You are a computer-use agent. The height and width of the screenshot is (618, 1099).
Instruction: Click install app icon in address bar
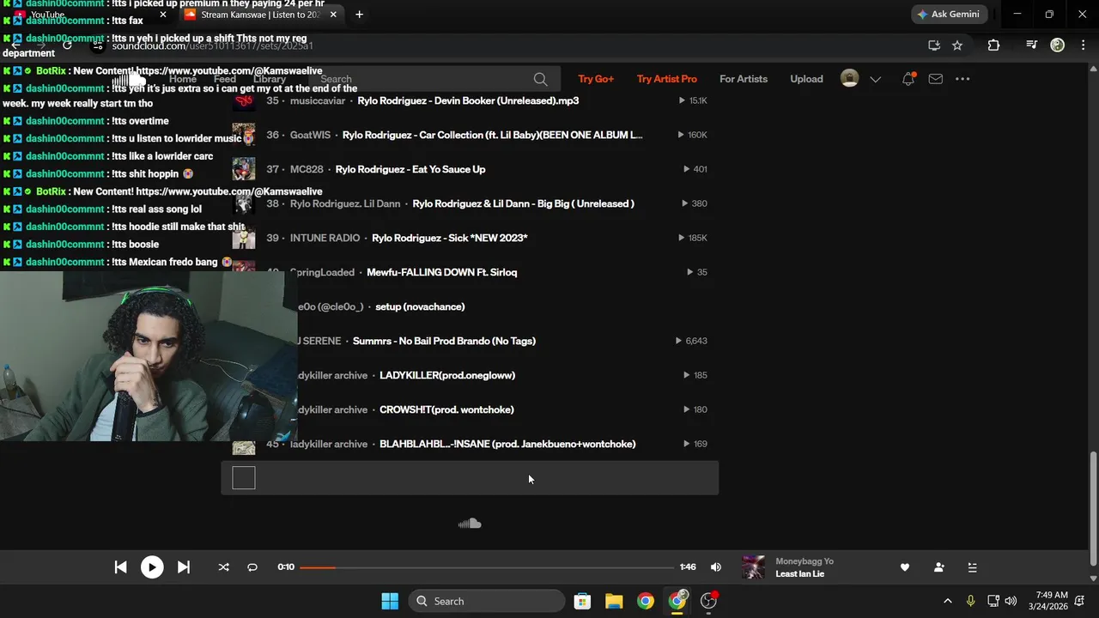(x=934, y=45)
